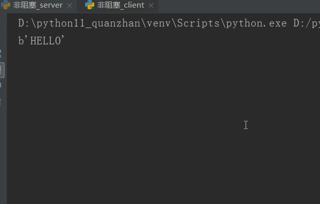Click the D: drive letter starting the command line
Image resolution: width=320 pixels, height=204 pixels.
point(24,23)
